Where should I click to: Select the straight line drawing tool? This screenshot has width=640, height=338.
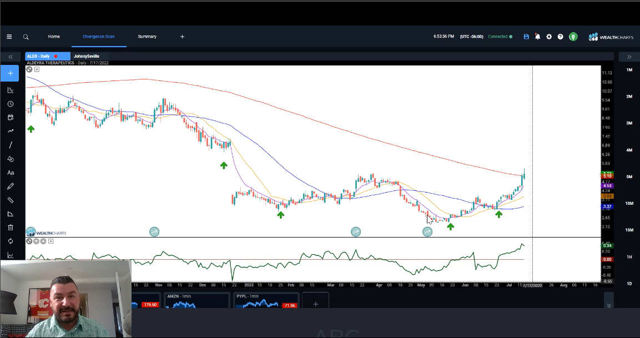click(10, 145)
